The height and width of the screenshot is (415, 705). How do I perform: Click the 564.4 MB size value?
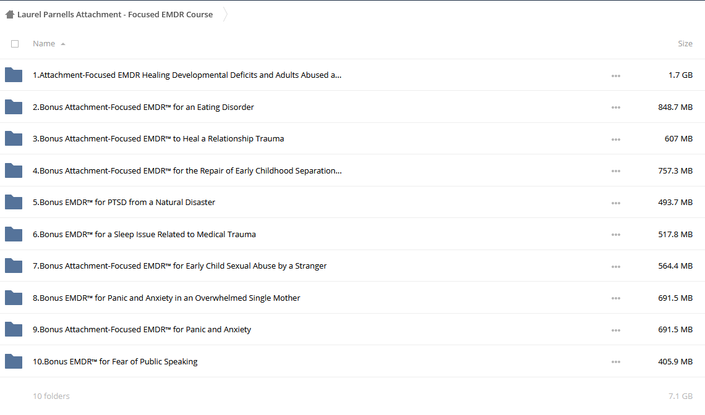tap(675, 266)
